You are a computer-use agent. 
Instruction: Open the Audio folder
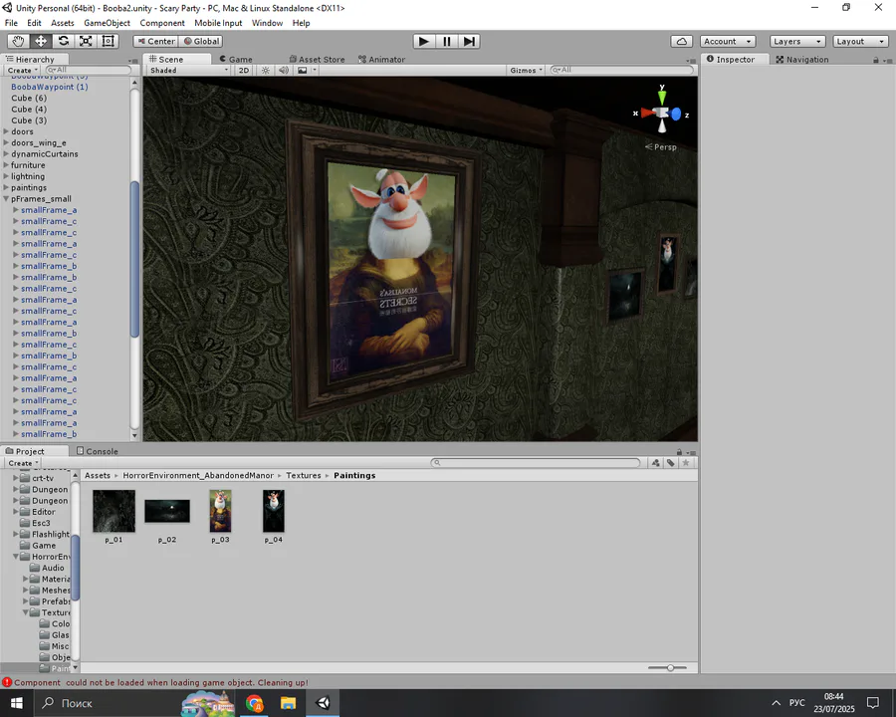48,568
